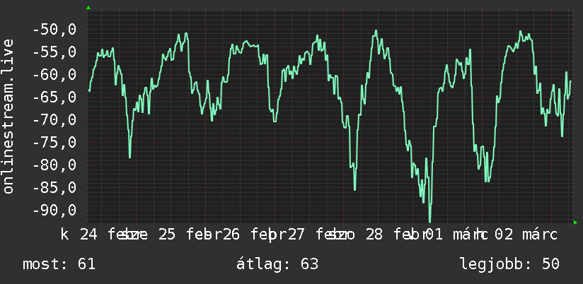583x284 pixels.
Task: Select the '25 febr' date marker
Action: 190,235
